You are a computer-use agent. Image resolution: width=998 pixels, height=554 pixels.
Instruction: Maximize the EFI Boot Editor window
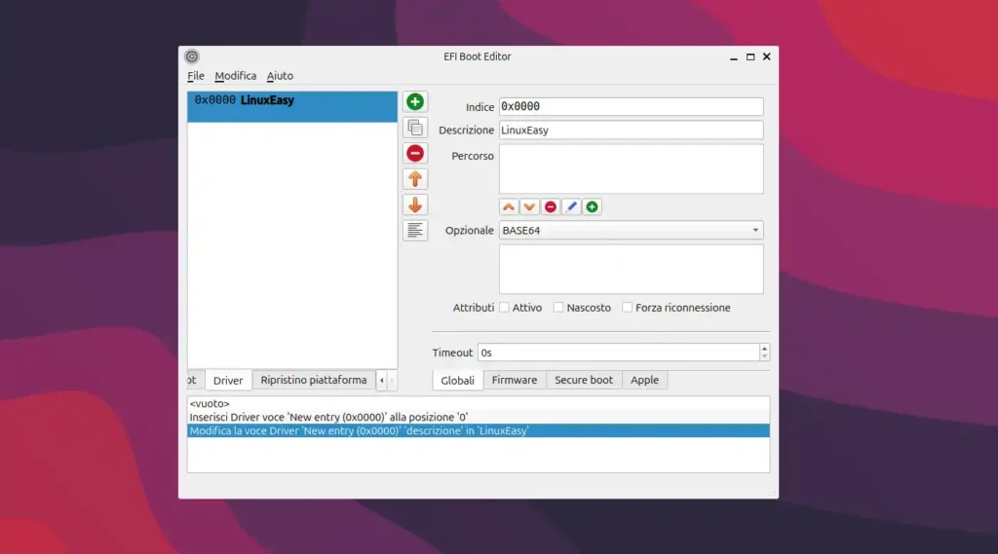click(x=750, y=56)
